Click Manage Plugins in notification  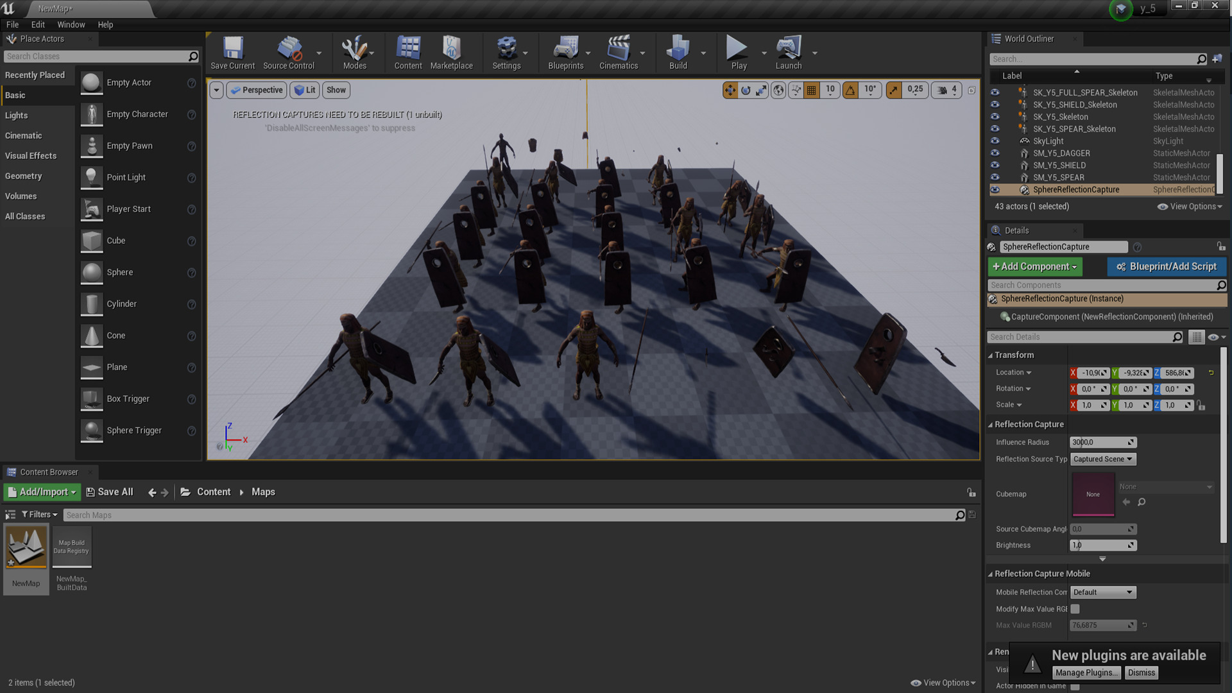pos(1086,673)
